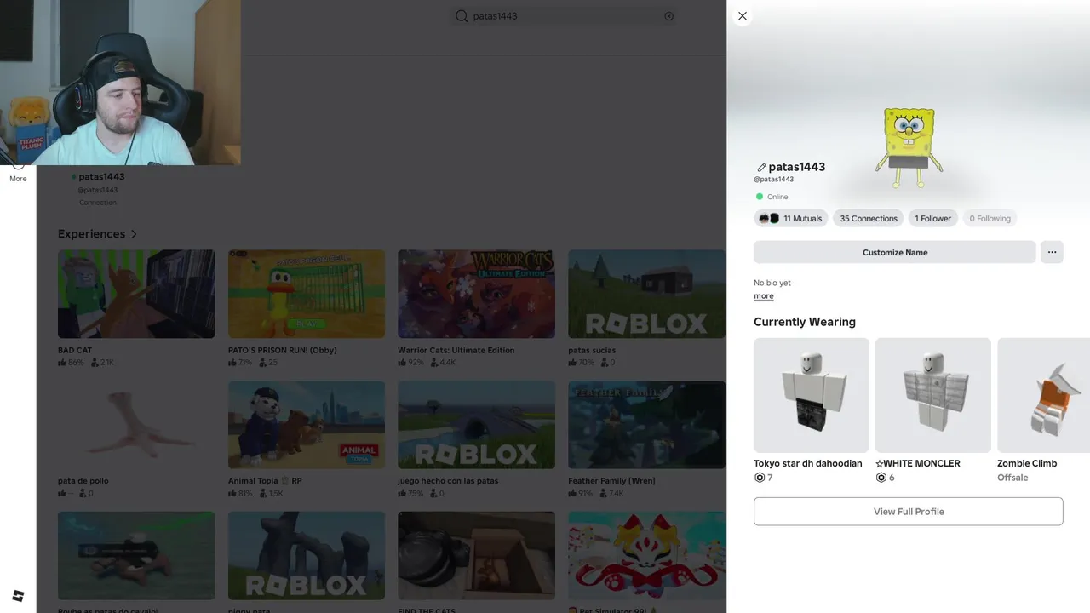Click the pencil icon beside patas1443 name
1090x613 pixels.
pos(761,168)
